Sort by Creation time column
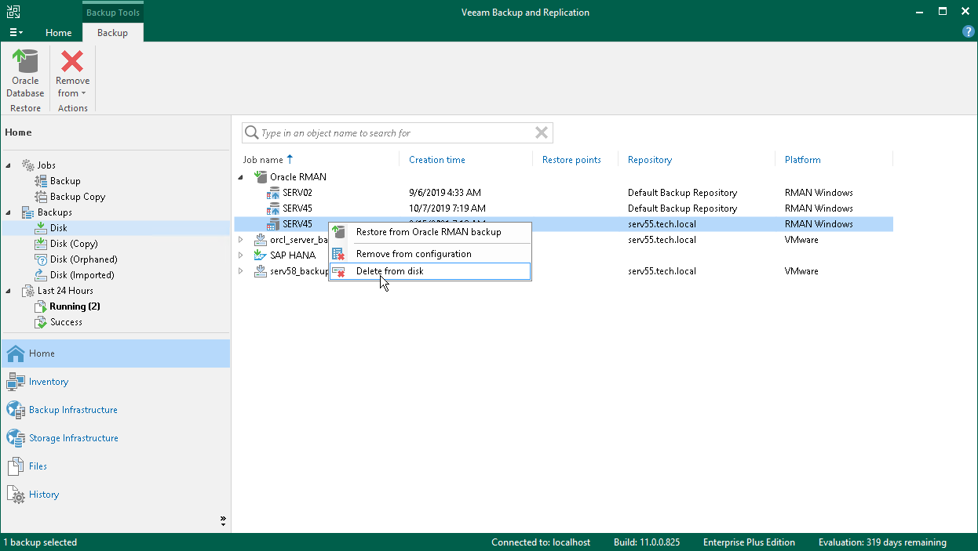The image size is (978, 551). click(x=437, y=160)
